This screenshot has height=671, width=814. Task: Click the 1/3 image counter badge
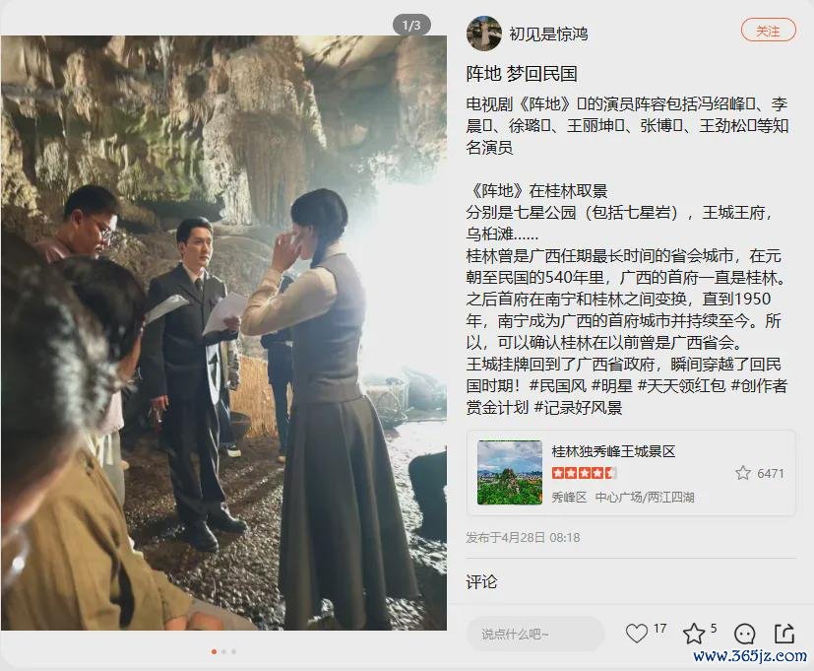pyautogui.click(x=411, y=25)
